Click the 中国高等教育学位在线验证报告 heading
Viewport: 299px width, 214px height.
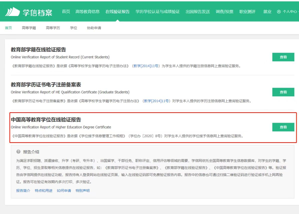coord(46,119)
